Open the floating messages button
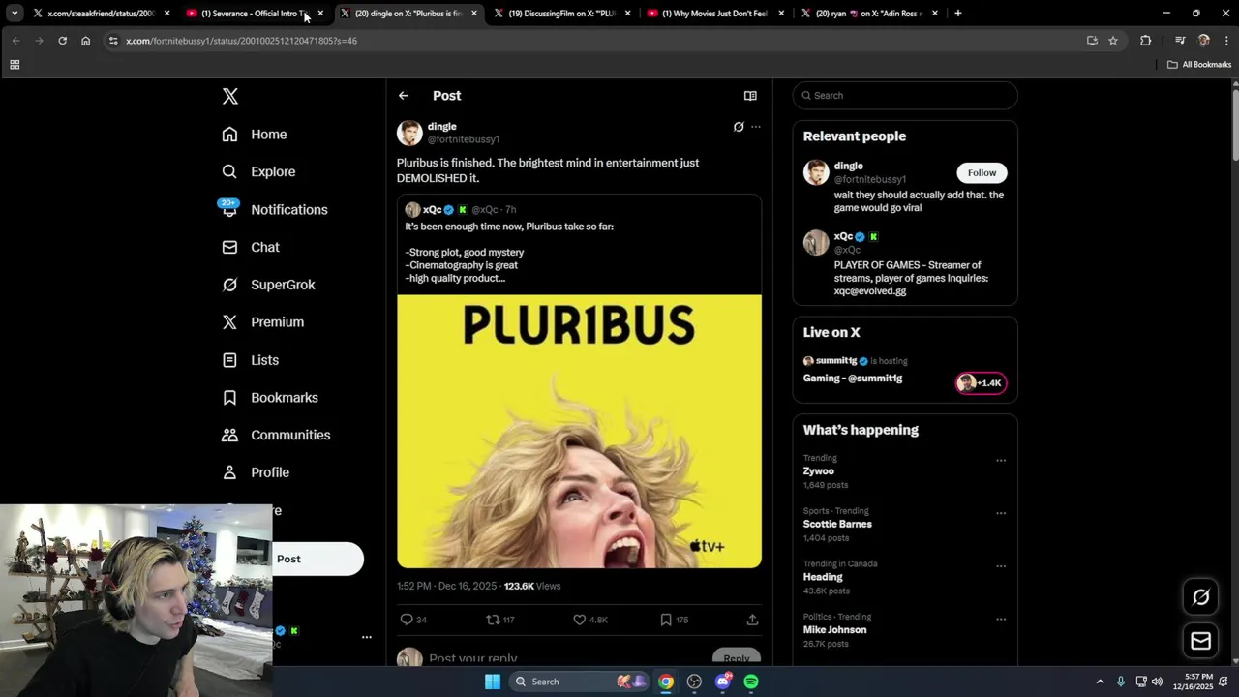Screen dimensions: 1239x697 tap(1201, 641)
